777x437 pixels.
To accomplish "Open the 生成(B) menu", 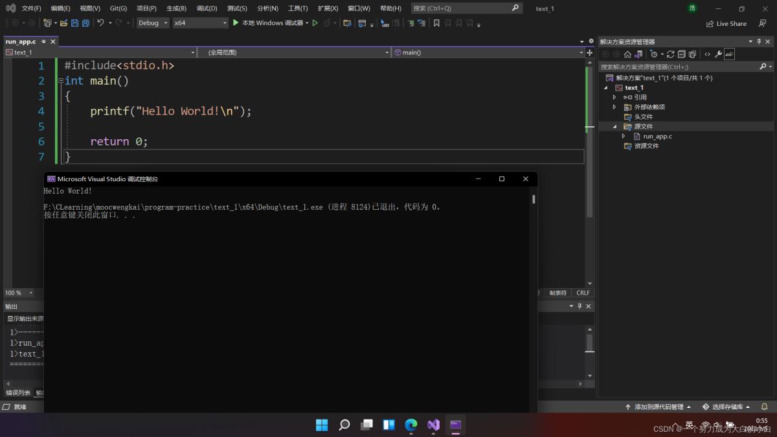I will click(176, 8).
